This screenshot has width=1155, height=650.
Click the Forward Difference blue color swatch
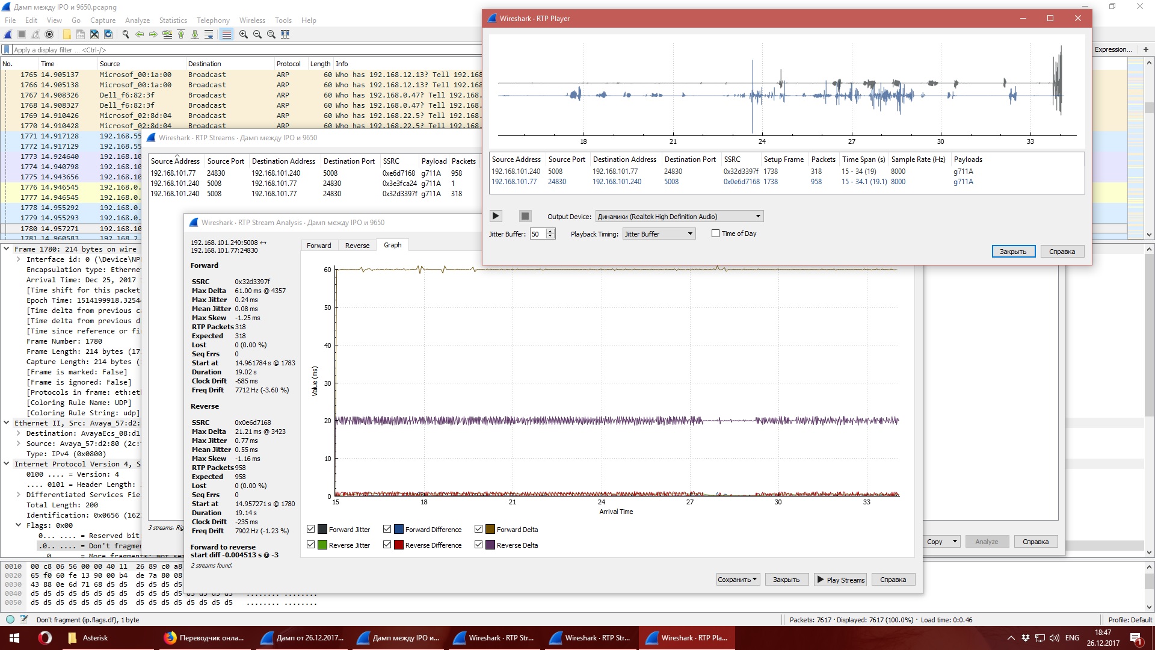click(398, 529)
